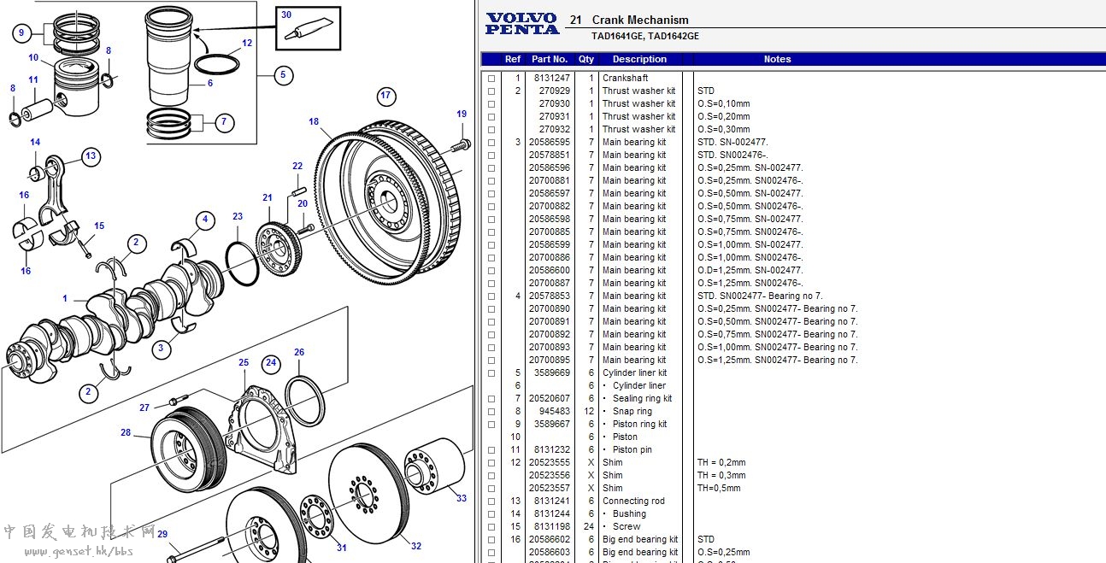Select circled callout 24 near the seal housing
Screen dimensions: 1106x563
point(270,363)
